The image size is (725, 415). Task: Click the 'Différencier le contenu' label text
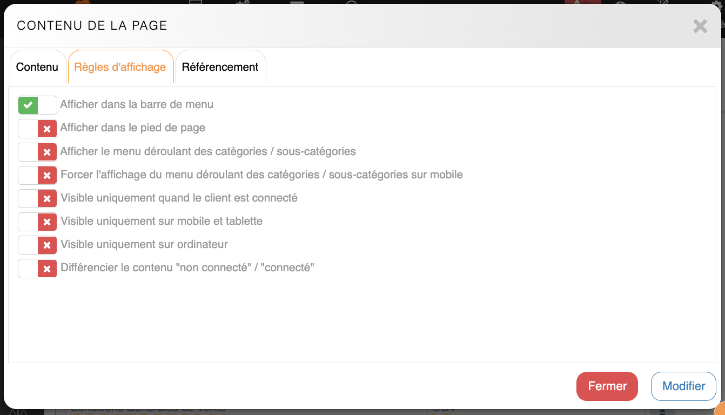pyautogui.click(x=187, y=267)
